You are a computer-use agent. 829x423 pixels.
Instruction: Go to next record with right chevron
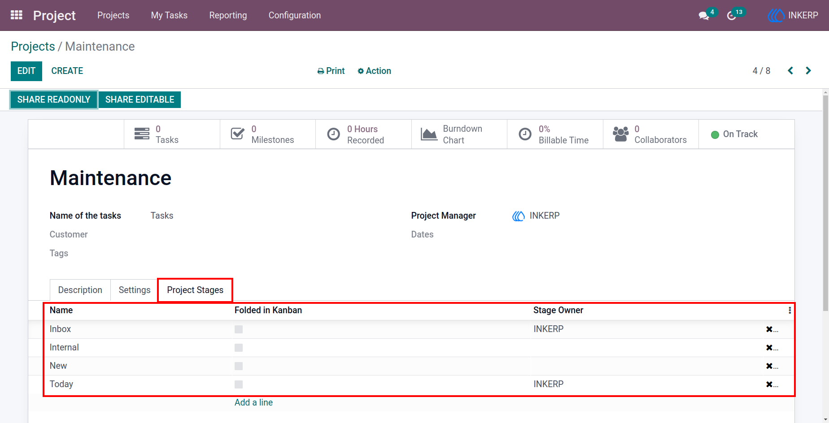point(808,71)
